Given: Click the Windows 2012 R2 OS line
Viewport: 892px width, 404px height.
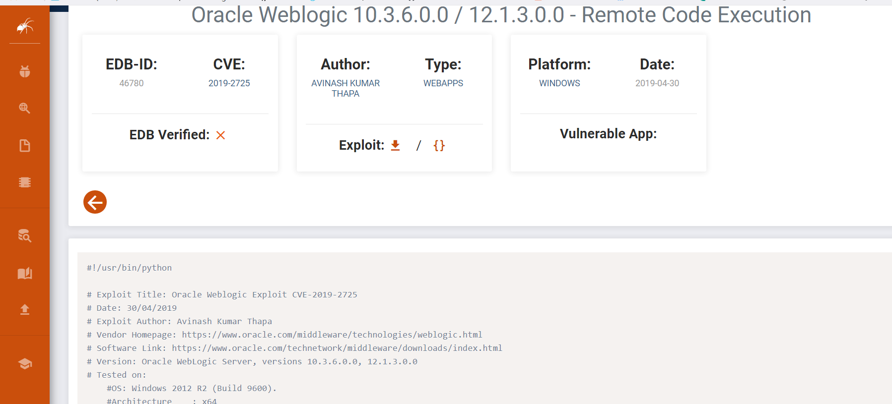Looking at the screenshot, I should [192, 388].
